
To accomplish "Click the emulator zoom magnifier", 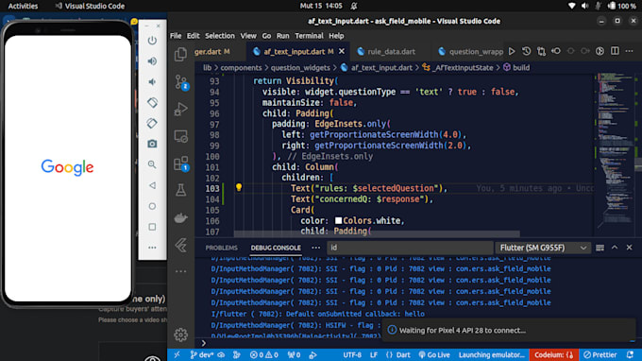I will pos(152,164).
